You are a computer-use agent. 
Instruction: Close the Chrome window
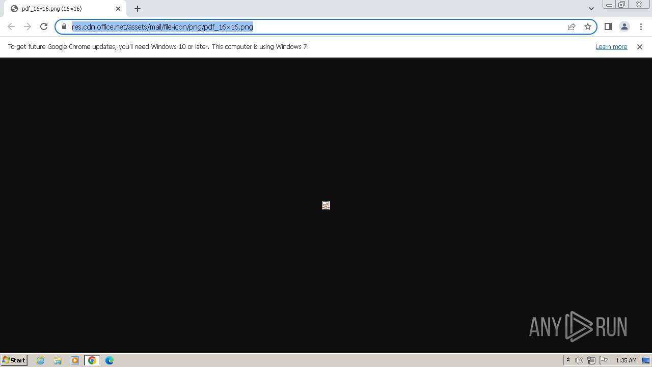point(639,5)
